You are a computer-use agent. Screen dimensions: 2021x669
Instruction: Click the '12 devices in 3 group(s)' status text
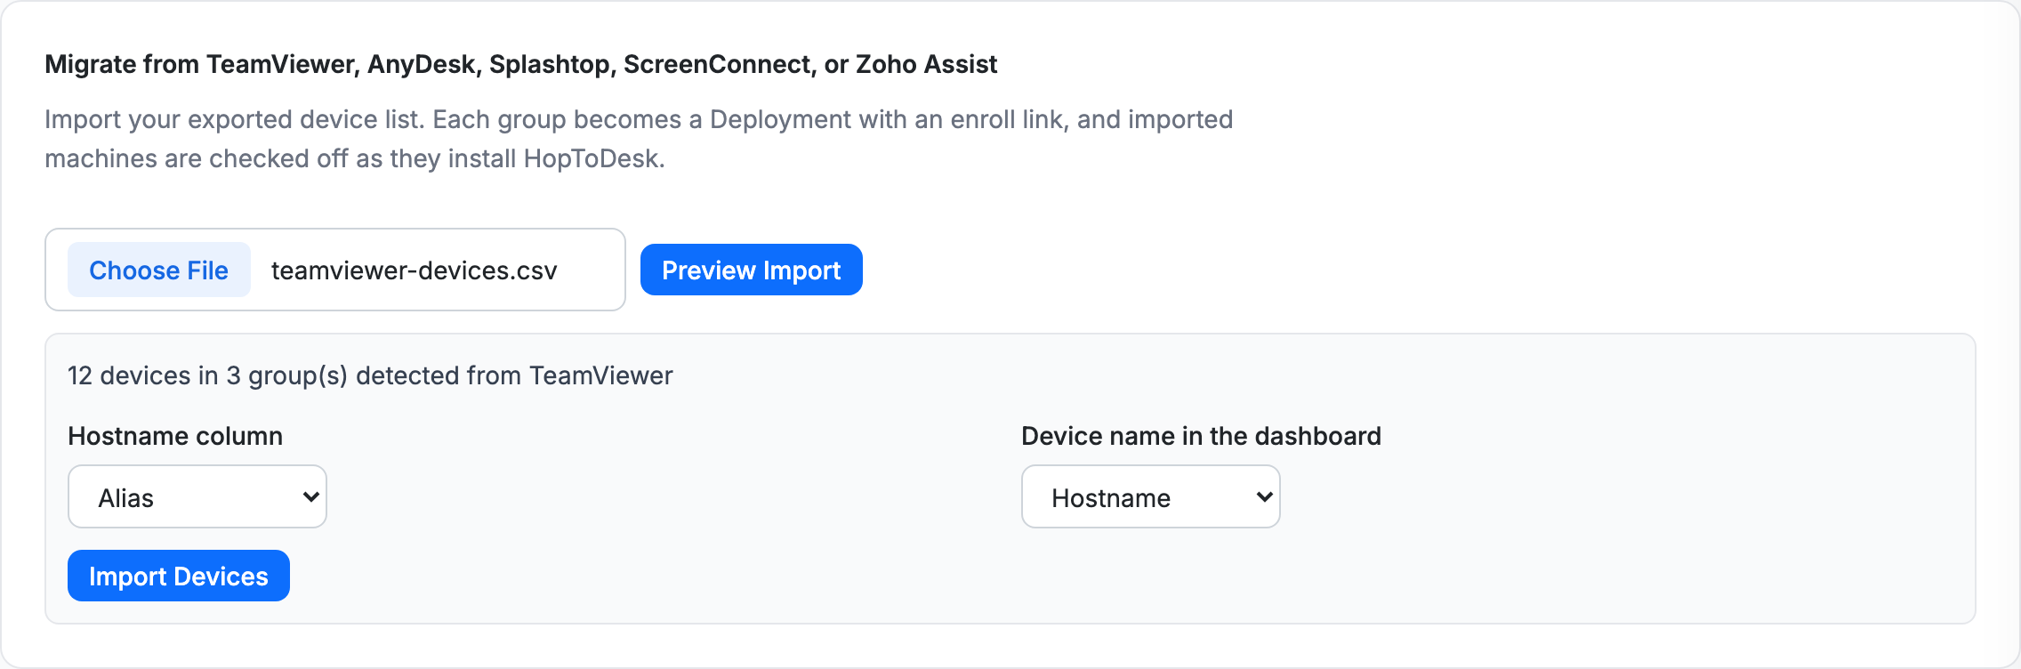point(370,375)
